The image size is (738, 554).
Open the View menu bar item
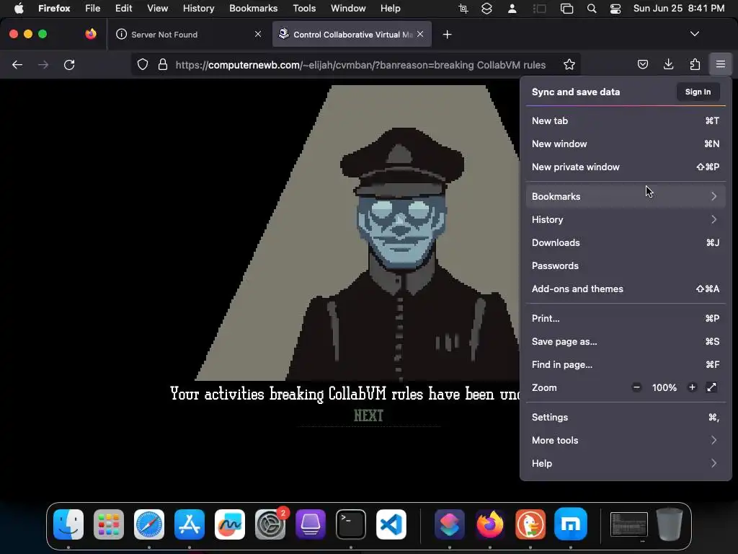pos(157,9)
